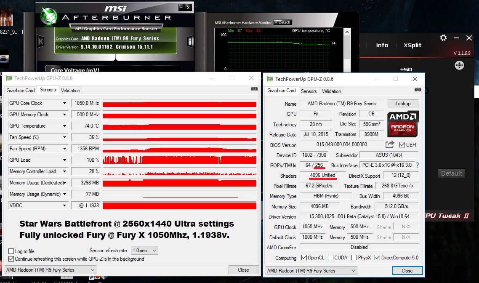Click Close button in GPU-Z Graphics Card window

coord(407,271)
